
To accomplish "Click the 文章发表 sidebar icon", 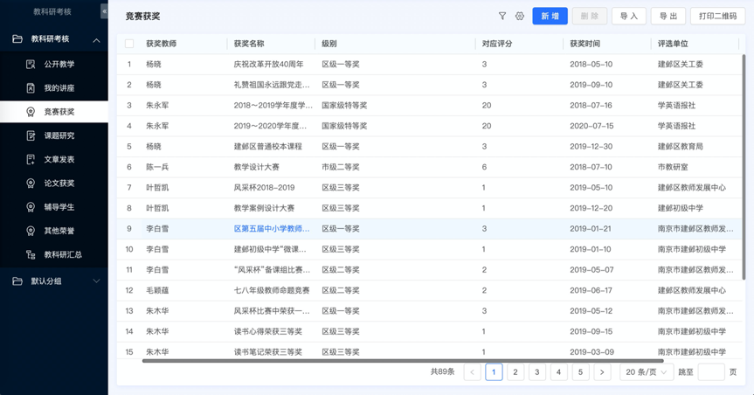I will point(31,159).
